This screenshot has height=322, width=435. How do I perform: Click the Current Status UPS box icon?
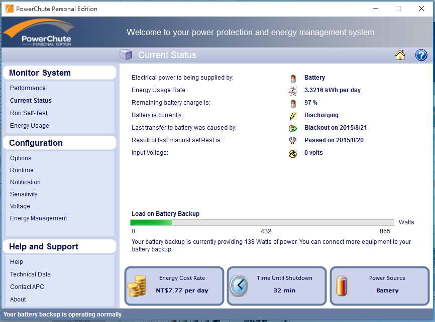point(126,54)
